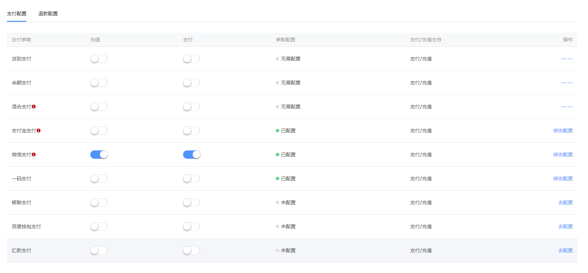Click 去配置 link for 银联支付
This screenshot has width=588, height=273.
click(x=565, y=202)
